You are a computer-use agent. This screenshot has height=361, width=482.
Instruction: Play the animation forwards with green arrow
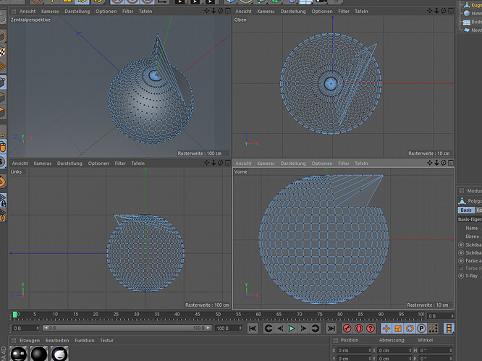click(x=292, y=328)
